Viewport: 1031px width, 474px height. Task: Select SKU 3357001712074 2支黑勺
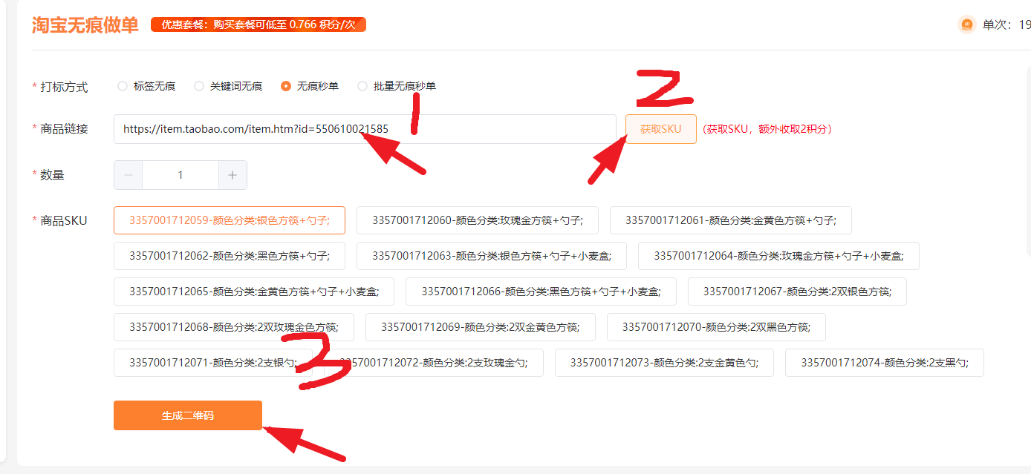(885, 363)
